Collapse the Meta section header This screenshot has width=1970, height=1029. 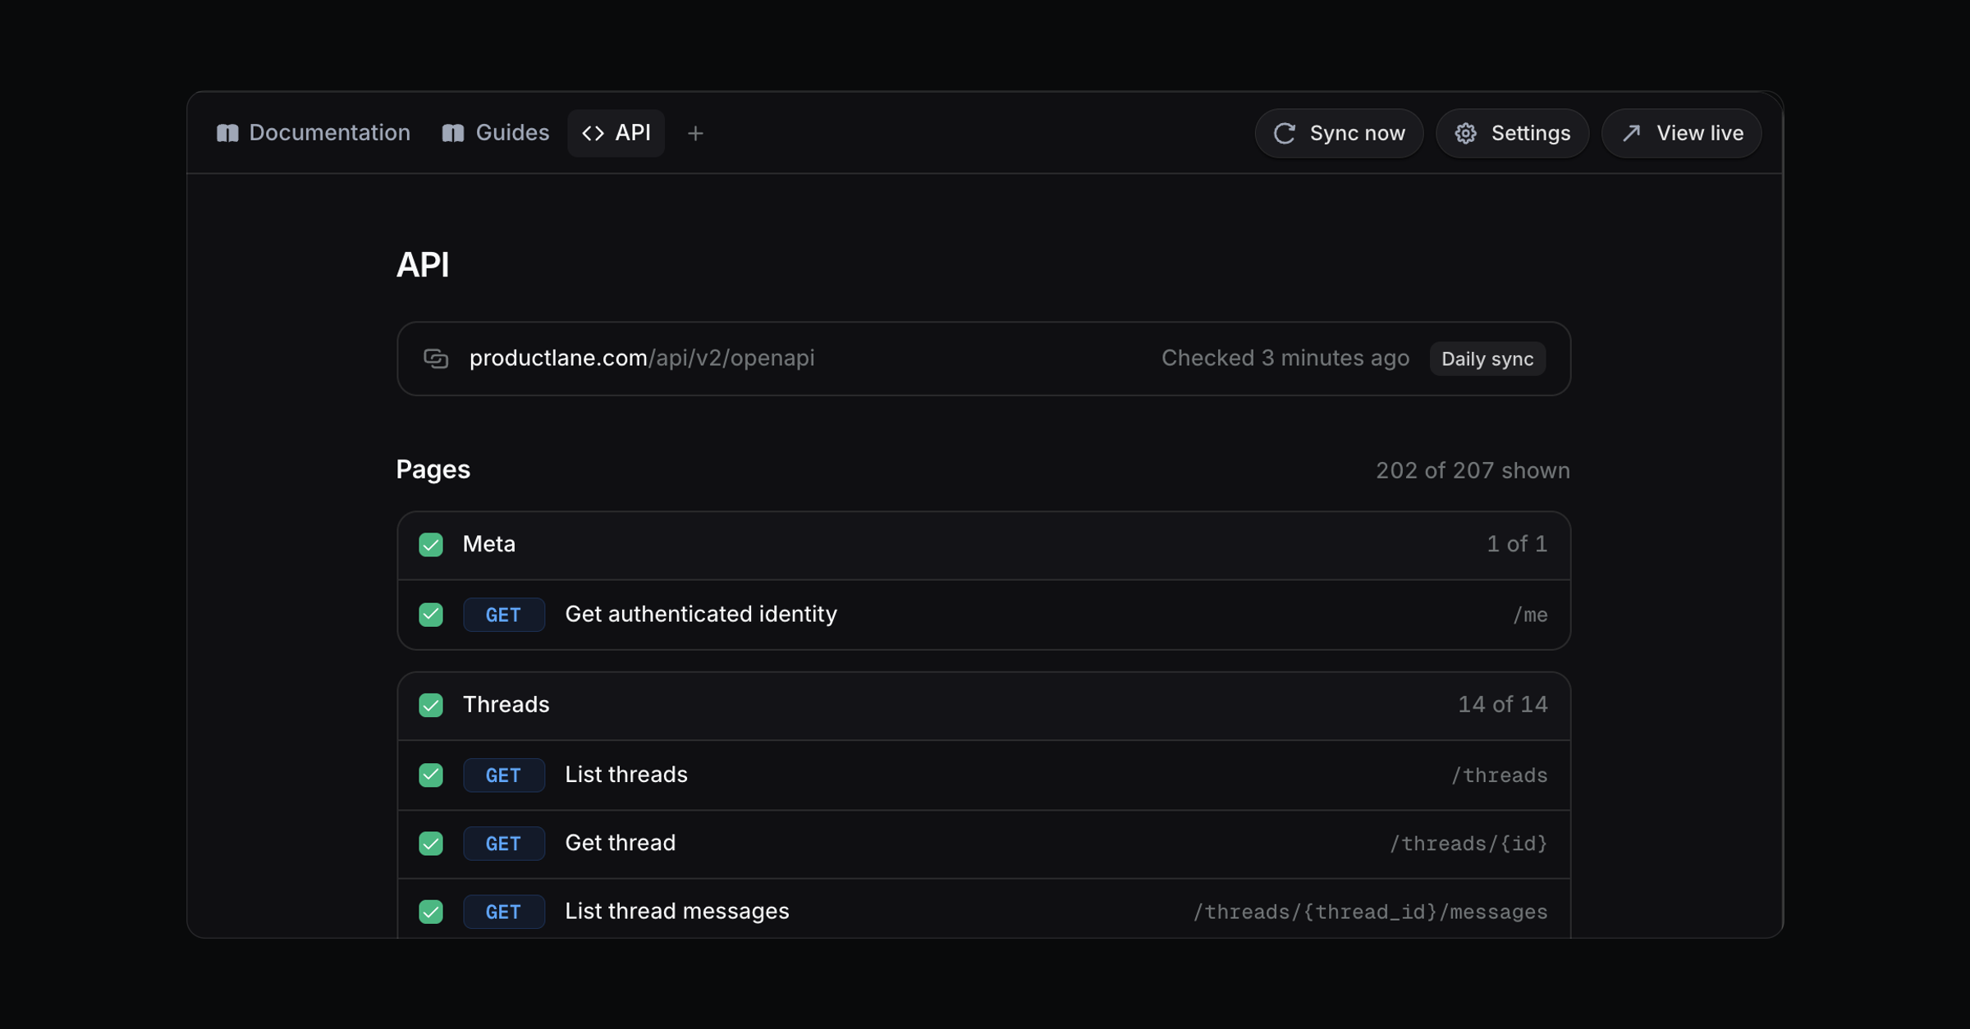[x=983, y=546]
